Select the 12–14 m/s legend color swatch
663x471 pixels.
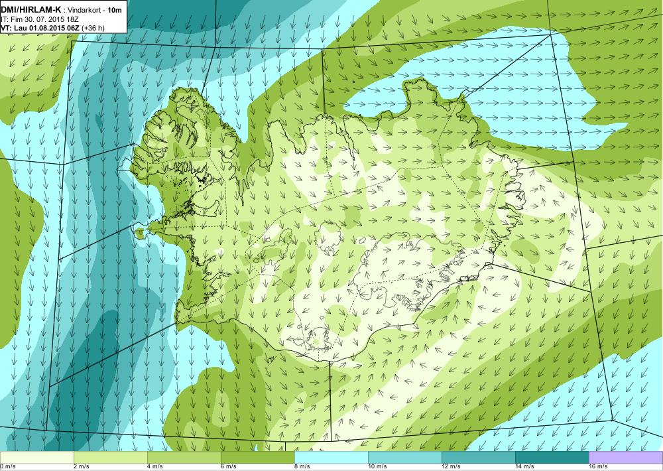click(479, 458)
